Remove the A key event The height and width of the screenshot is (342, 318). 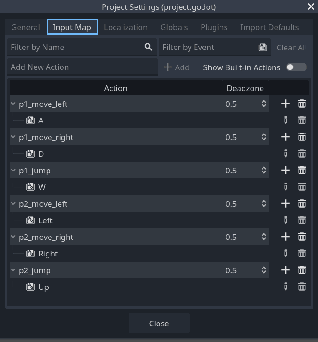tap(302, 121)
